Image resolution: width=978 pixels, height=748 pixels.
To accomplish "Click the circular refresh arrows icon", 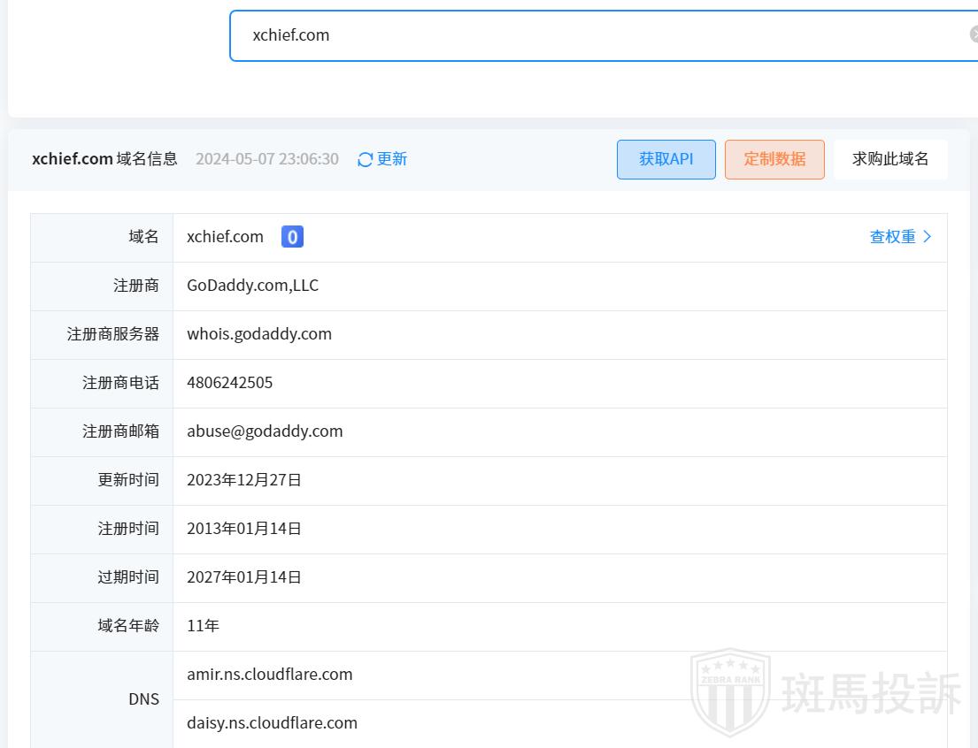I will [365, 160].
